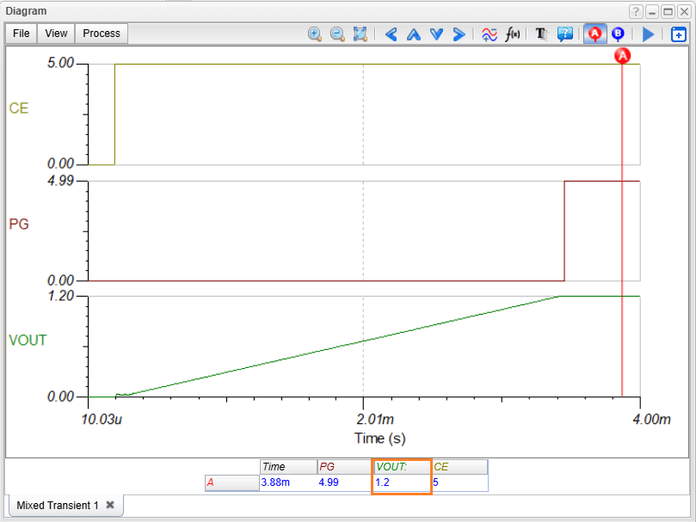Pan the diagram left with arrow icon
Image resolution: width=696 pixels, height=522 pixels.
(391, 34)
